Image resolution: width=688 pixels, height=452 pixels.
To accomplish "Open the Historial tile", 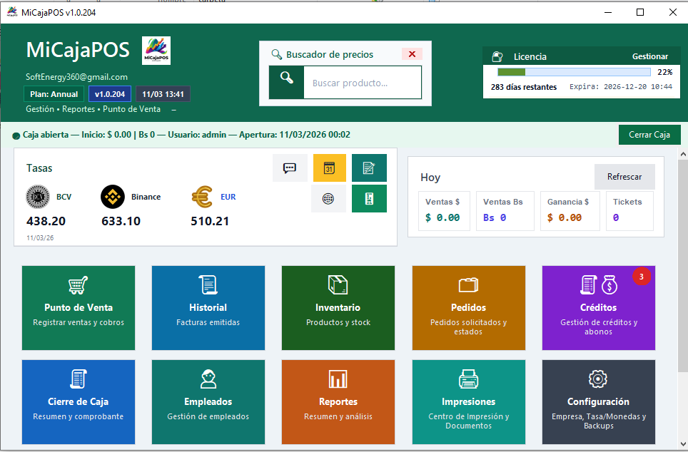I will point(208,308).
